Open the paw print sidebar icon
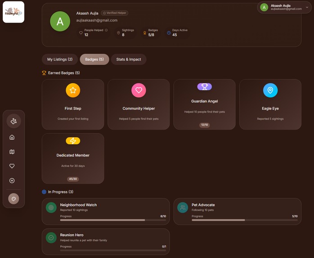The image size is (314, 258). [13, 121]
